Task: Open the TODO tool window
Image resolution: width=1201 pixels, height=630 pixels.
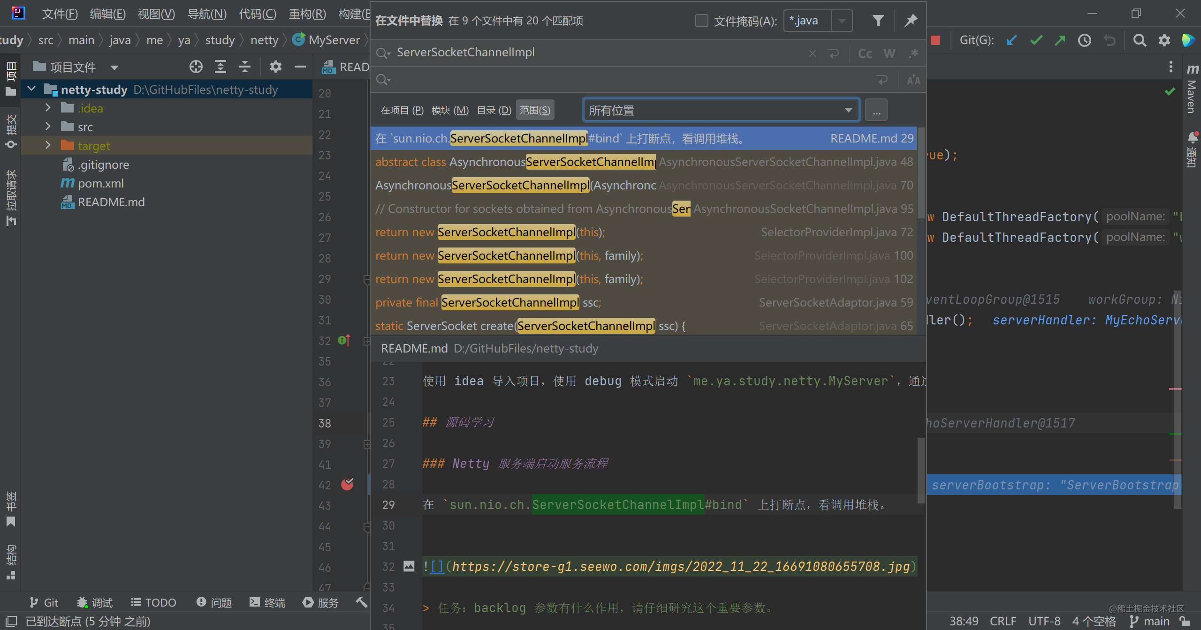Action: tap(154, 602)
